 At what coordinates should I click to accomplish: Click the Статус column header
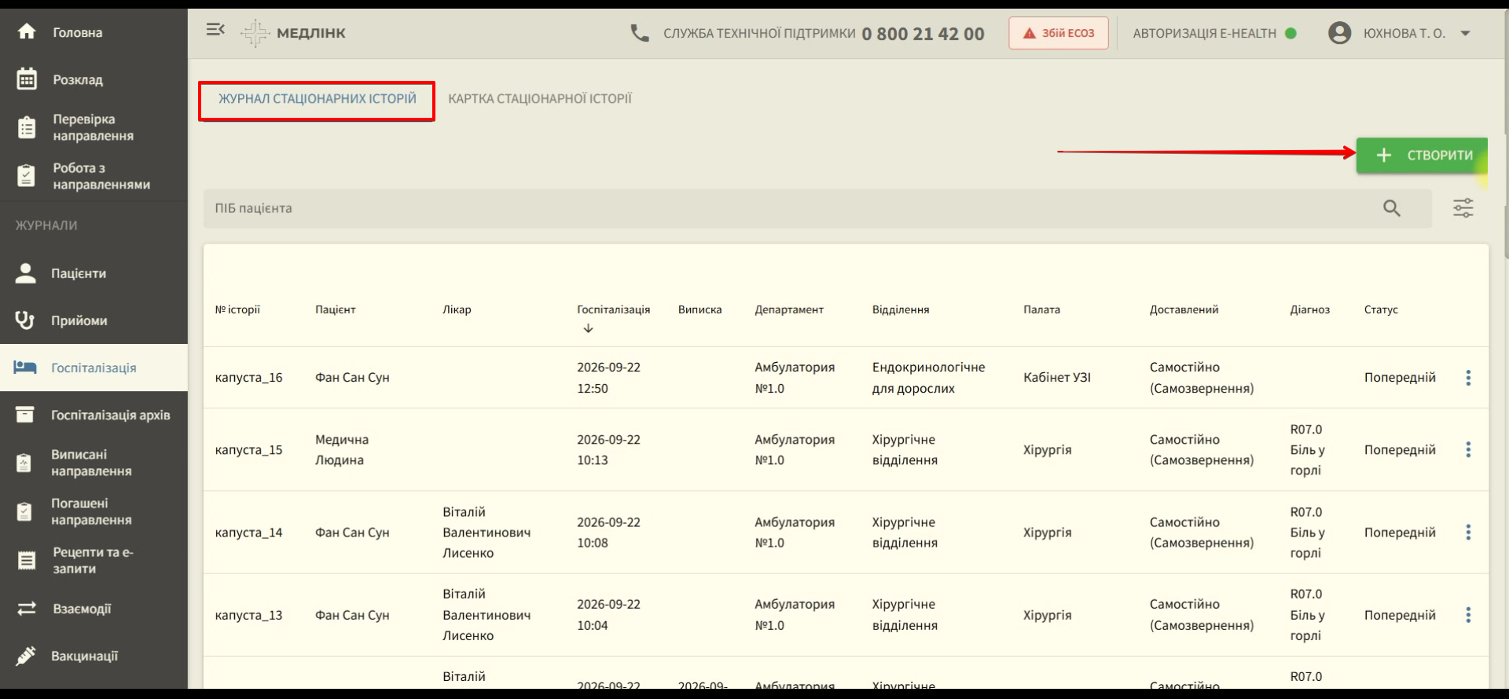tap(1381, 309)
